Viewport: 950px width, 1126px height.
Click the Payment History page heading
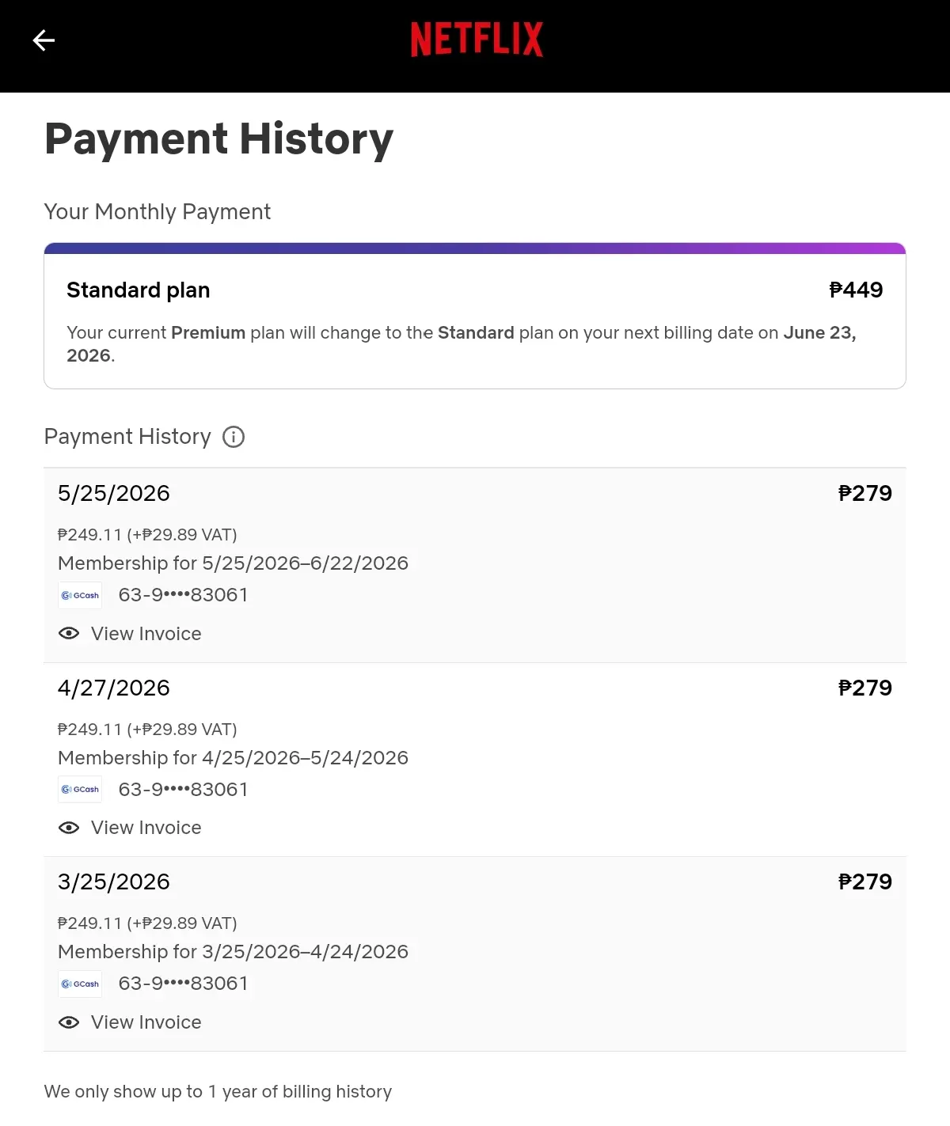point(218,139)
